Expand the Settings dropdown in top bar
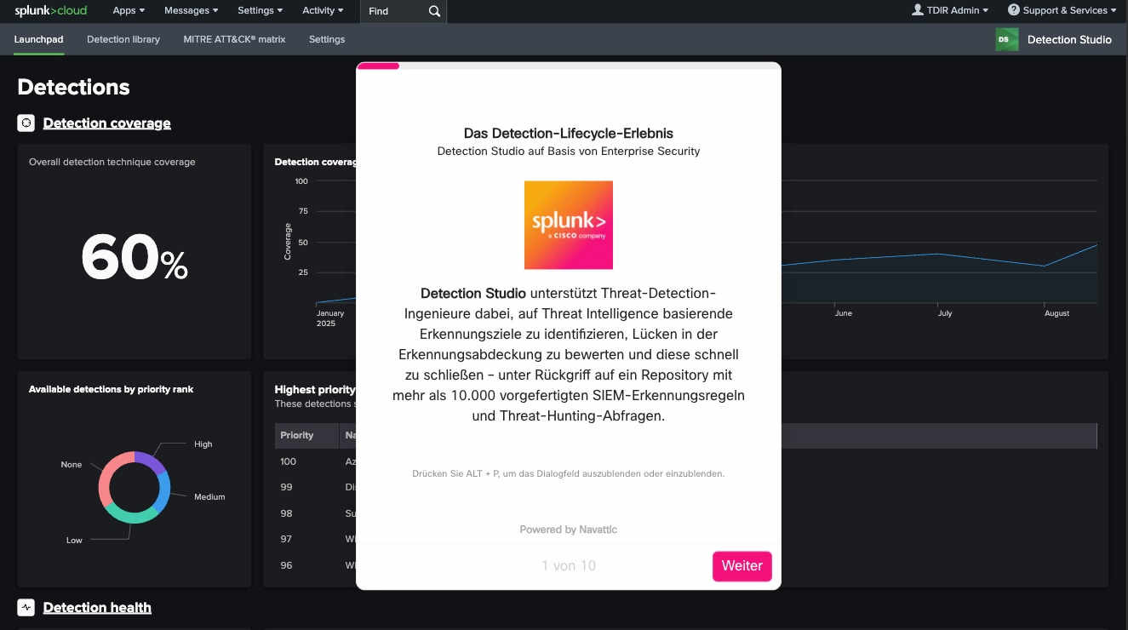Viewport: 1128px width, 630px height. 261,11
